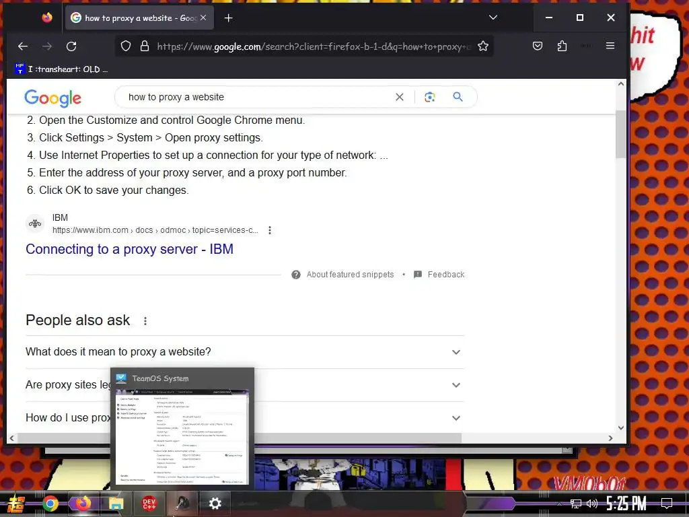Click the vertical scrollbar thumb
Image resolution: width=689 pixels, height=517 pixels.
click(x=620, y=134)
